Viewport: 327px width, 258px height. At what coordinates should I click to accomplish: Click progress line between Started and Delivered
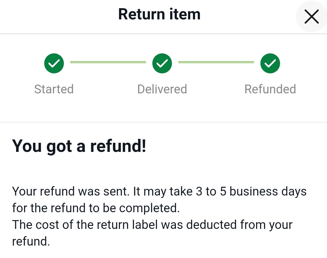point(108,62)
